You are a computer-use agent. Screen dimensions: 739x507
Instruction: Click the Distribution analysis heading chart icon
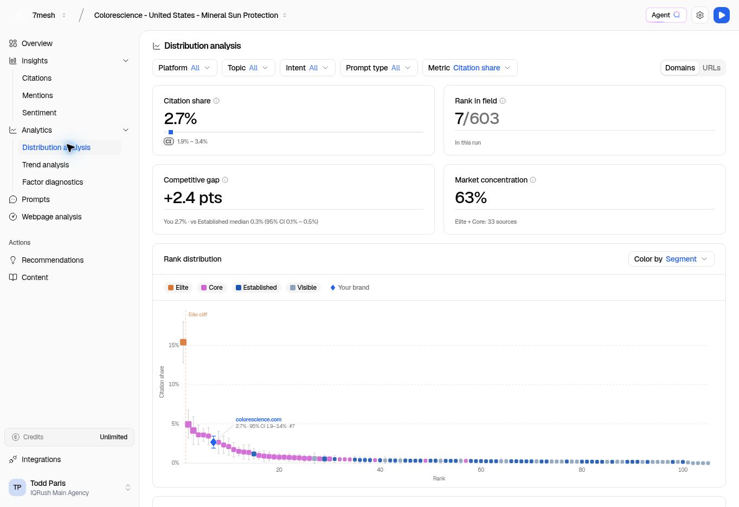point(157,46)
